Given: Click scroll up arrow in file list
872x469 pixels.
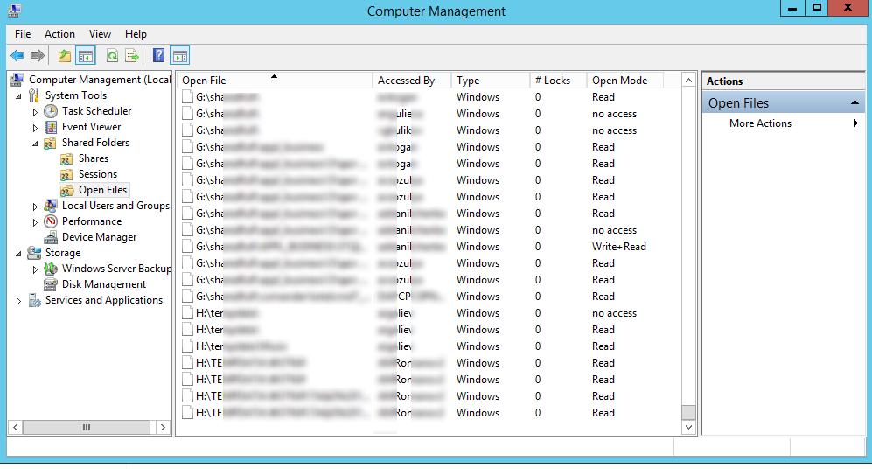Looking at the screenshot, I should click(x=688, y=80).
